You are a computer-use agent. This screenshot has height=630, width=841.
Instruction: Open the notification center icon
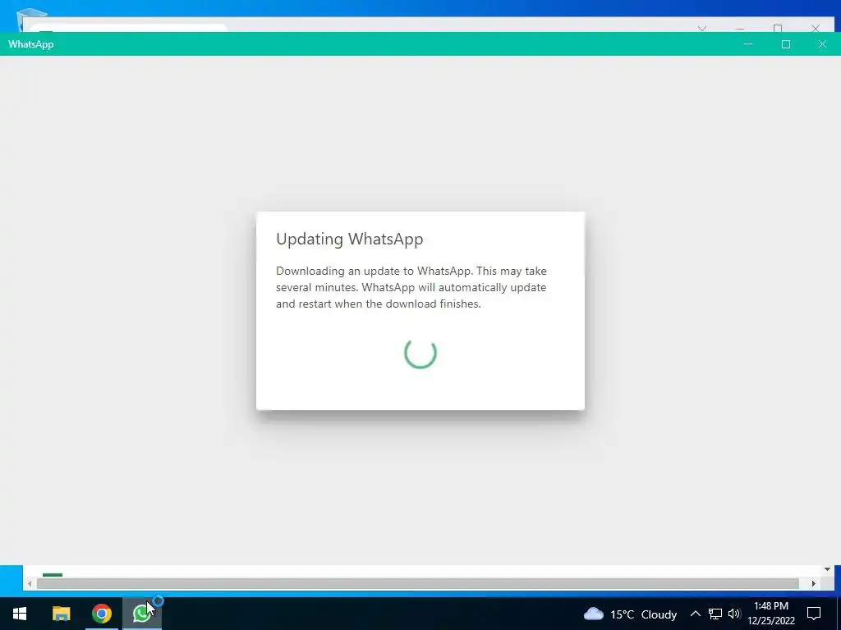tap(814, 614)
